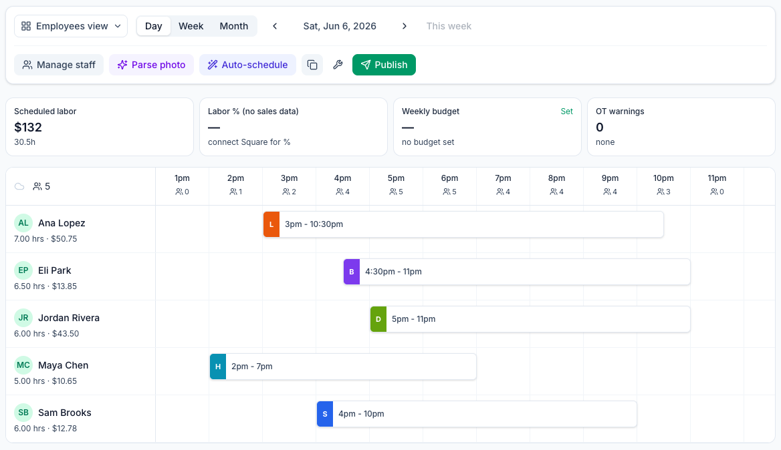Switch to the Week tab
The height and width of the screenshot is (450, 781).
coord(191,26)
